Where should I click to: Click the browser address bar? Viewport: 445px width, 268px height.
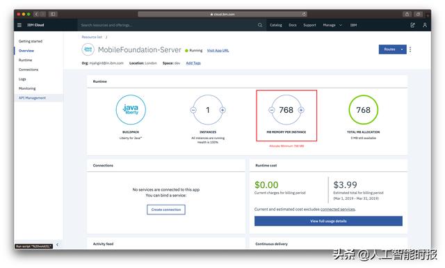click(222, 14)
